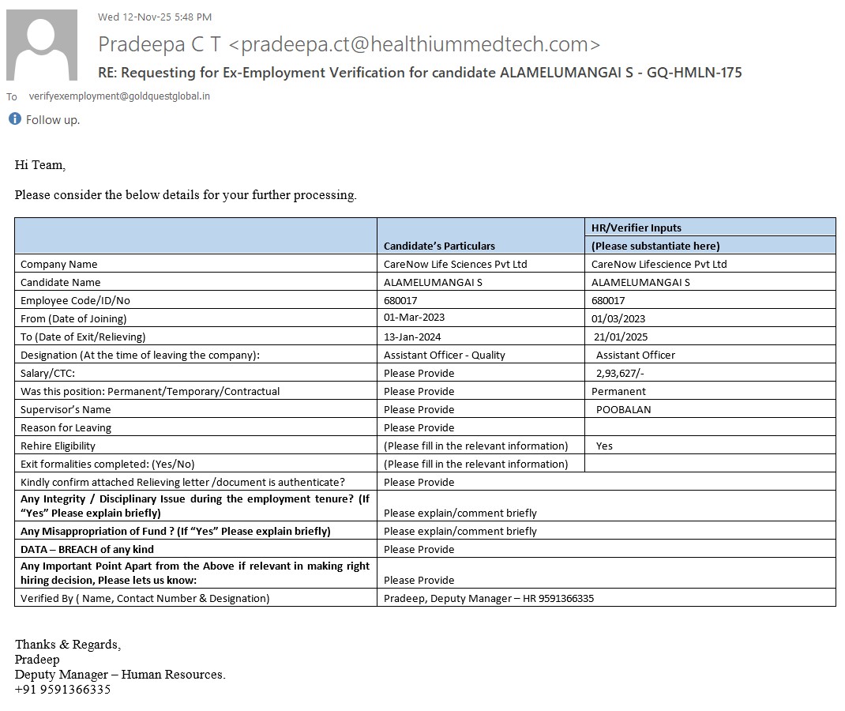The height and width of the screenshot is (711, 845).
Task: Click 'Deputy Manager – Human Resources.' signature line
Action: 120,675
